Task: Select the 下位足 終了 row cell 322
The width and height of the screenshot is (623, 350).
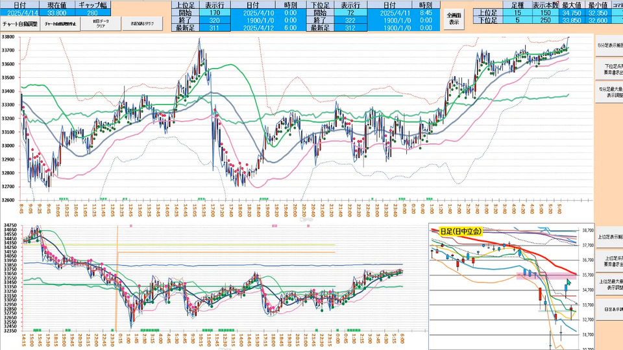Action: 350,20
